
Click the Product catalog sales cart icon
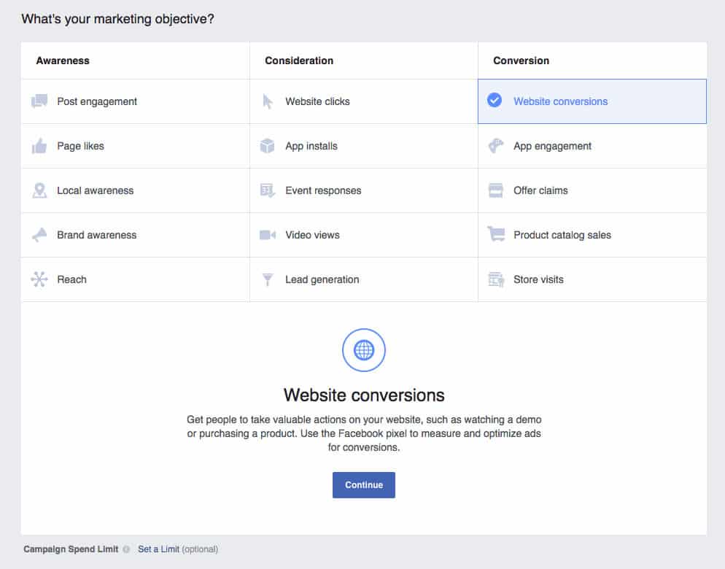tap(496, 233)
